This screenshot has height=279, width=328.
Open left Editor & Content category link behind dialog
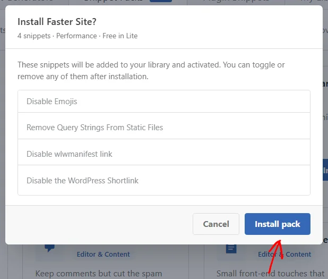[103, 254]
